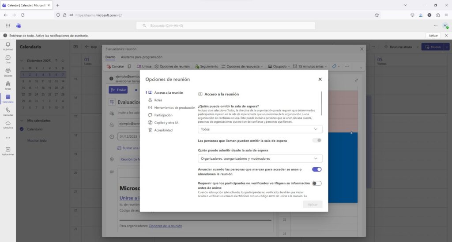The height and width of the screenshot is (242, 452).
Task: Click the Aplicar button
Action: [313, 204]
